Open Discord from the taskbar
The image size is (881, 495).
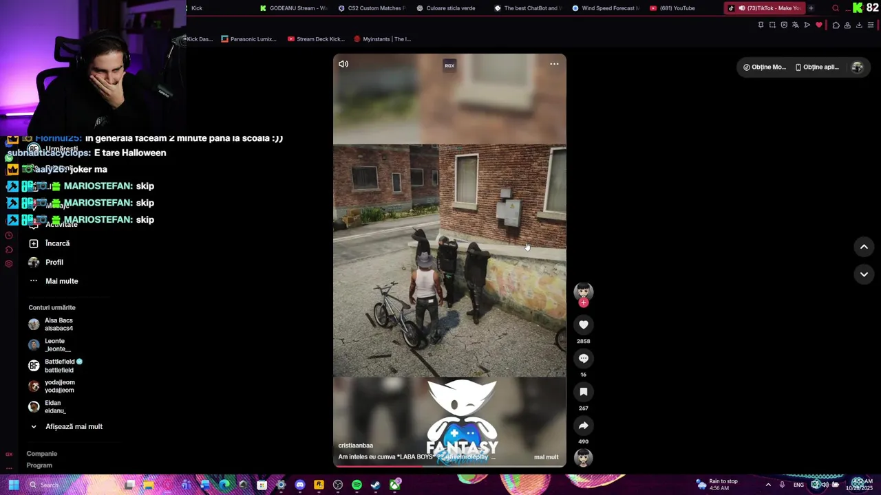point(299,485)
